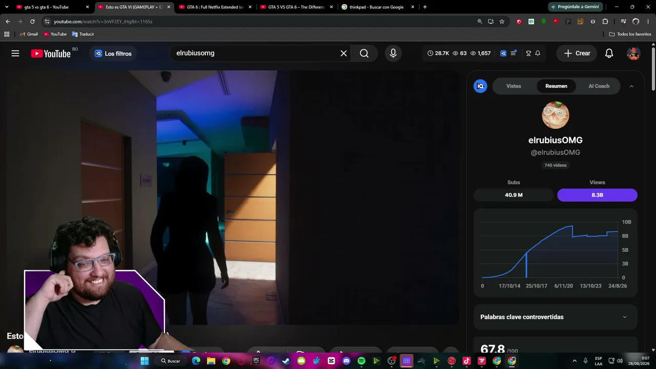Expand Palabras clave controvertidas section
This screenshot has width=656, height=369.
[x=556, y=317]
